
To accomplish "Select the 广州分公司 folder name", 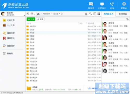I will (x=34, y=65).
